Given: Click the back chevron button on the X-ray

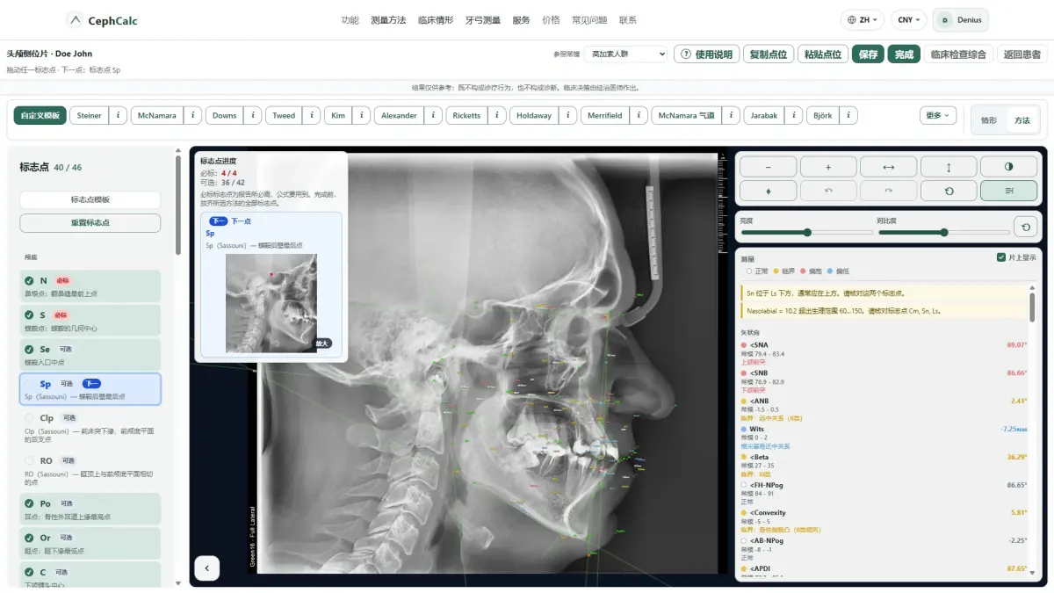Looking at the screenshot, I should pyautogui.click(x=206, y=568).
